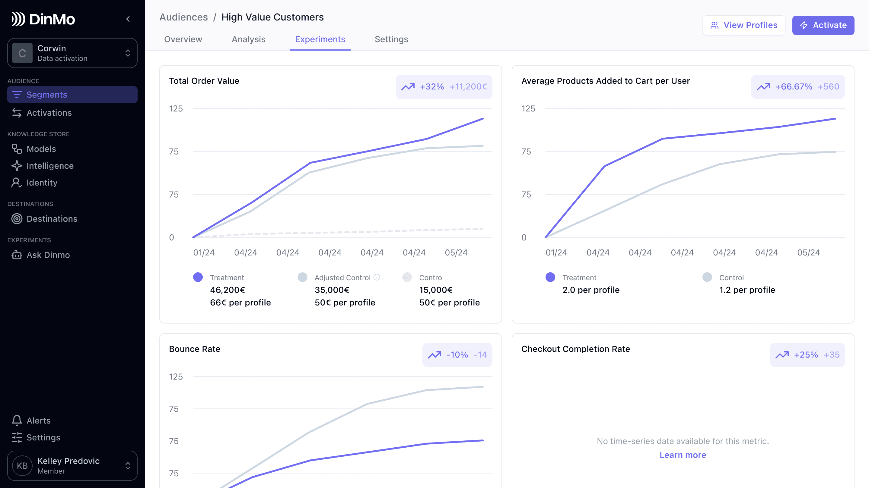
Task: Open Destinations via the target icon
Action: coord(17,219)
